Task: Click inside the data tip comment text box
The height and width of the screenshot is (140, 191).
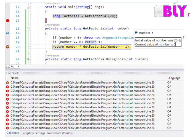Action: point(158,42)
